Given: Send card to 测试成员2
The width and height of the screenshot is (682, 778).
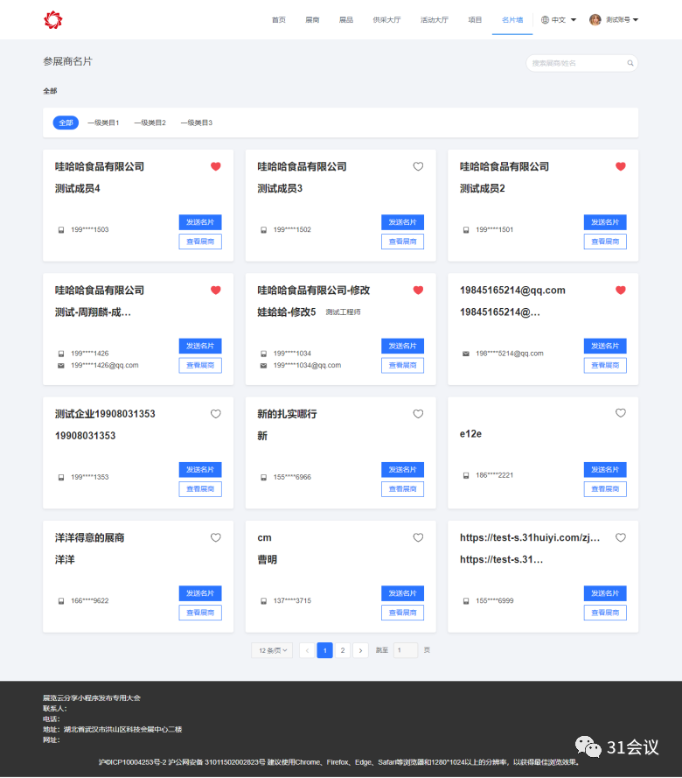Looking at the screenshot, I should tap(605, 222).
